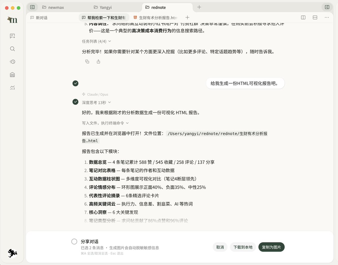Uncheck the selected assistant message
The height and width of the screenshot is (265, 338).
[75, 102]
